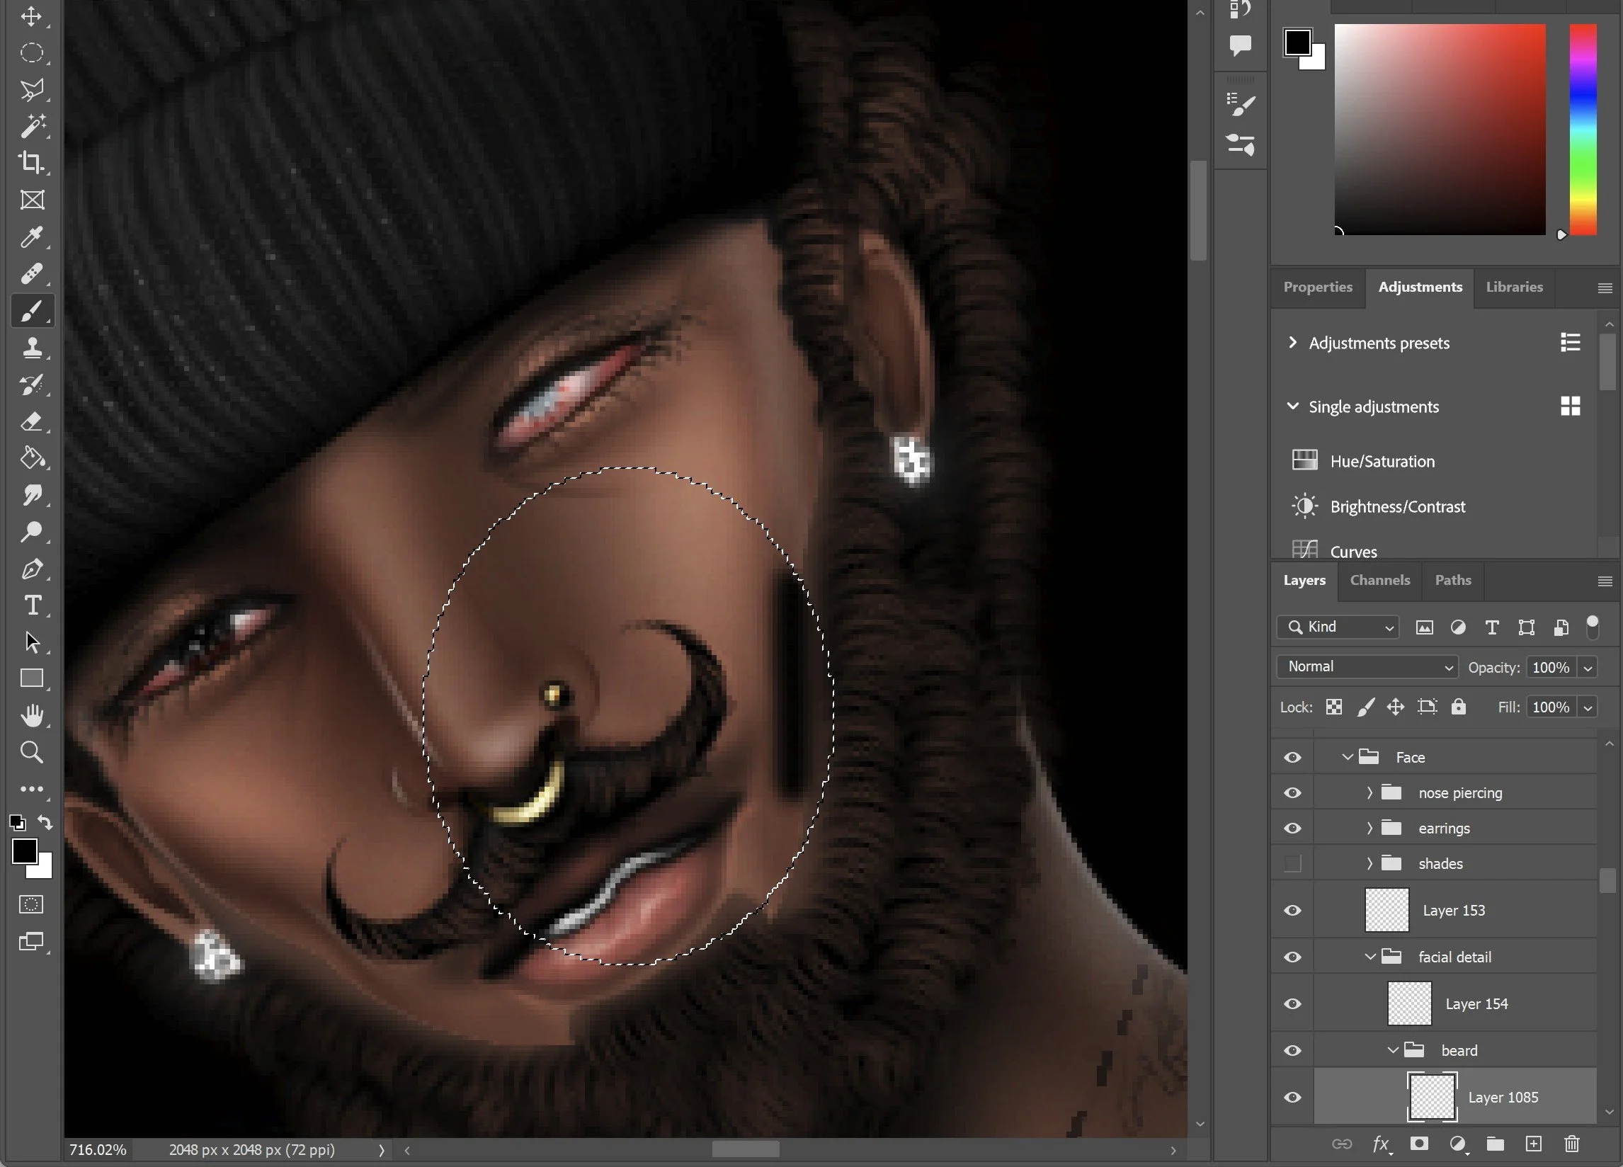
Task: Add a Hue/Saturation adjustment
Action: (1381, 462)
